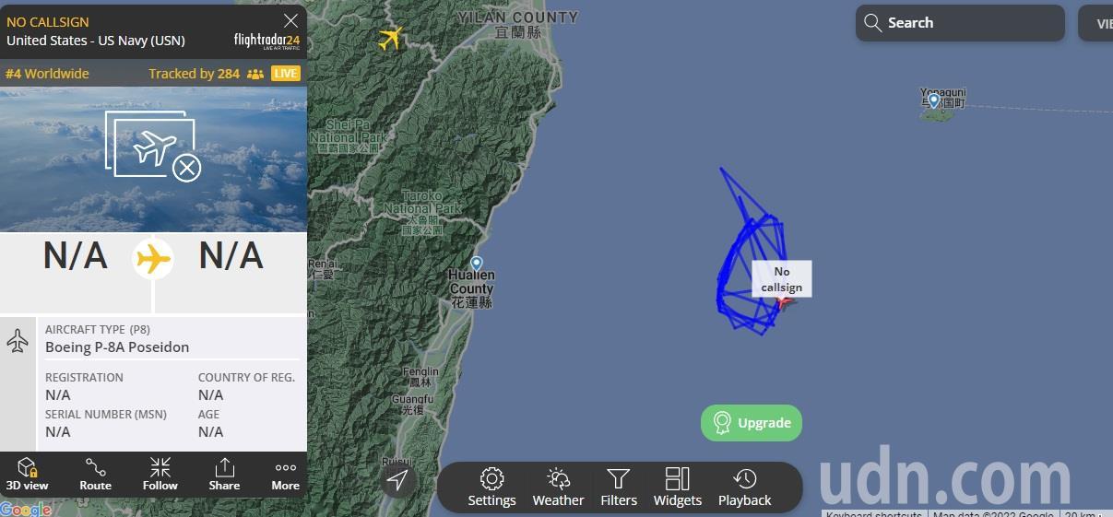Select the red No callsign aircraft marker
The image size is (1113, 517).
[x=784, y=300]
